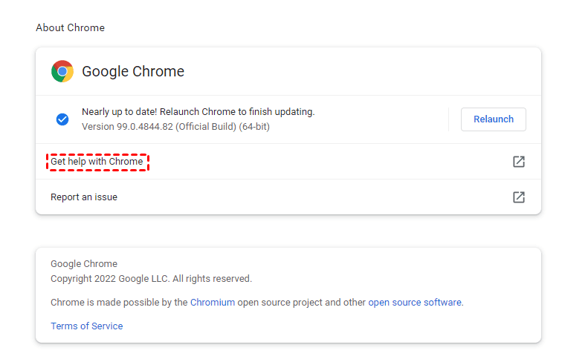Image resolution: width=562 pixels, height=359 pixels.
Task: Click the Google Chrome title beside the logo
Action: [x=133, y=72]
